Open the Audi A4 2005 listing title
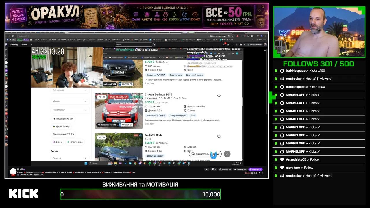The height and width of the screenshot is (208, 370). [153, 135]
